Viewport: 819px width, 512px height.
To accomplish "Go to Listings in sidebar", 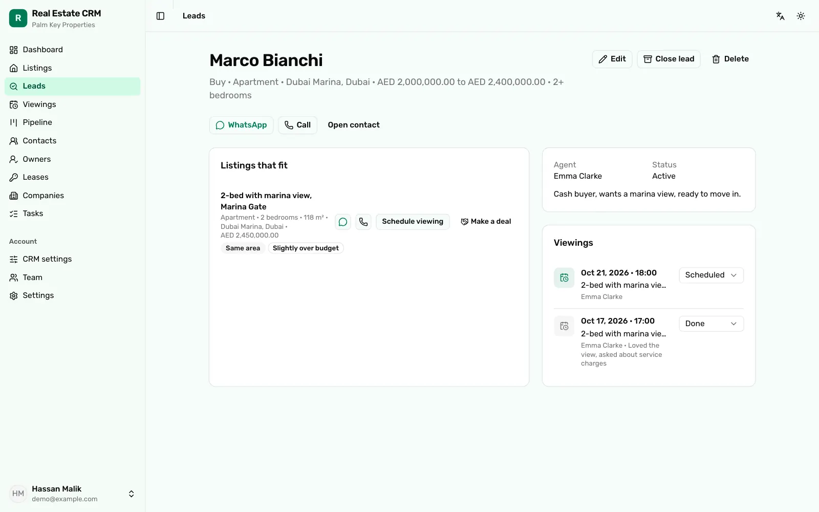I will tap(72, 68).
